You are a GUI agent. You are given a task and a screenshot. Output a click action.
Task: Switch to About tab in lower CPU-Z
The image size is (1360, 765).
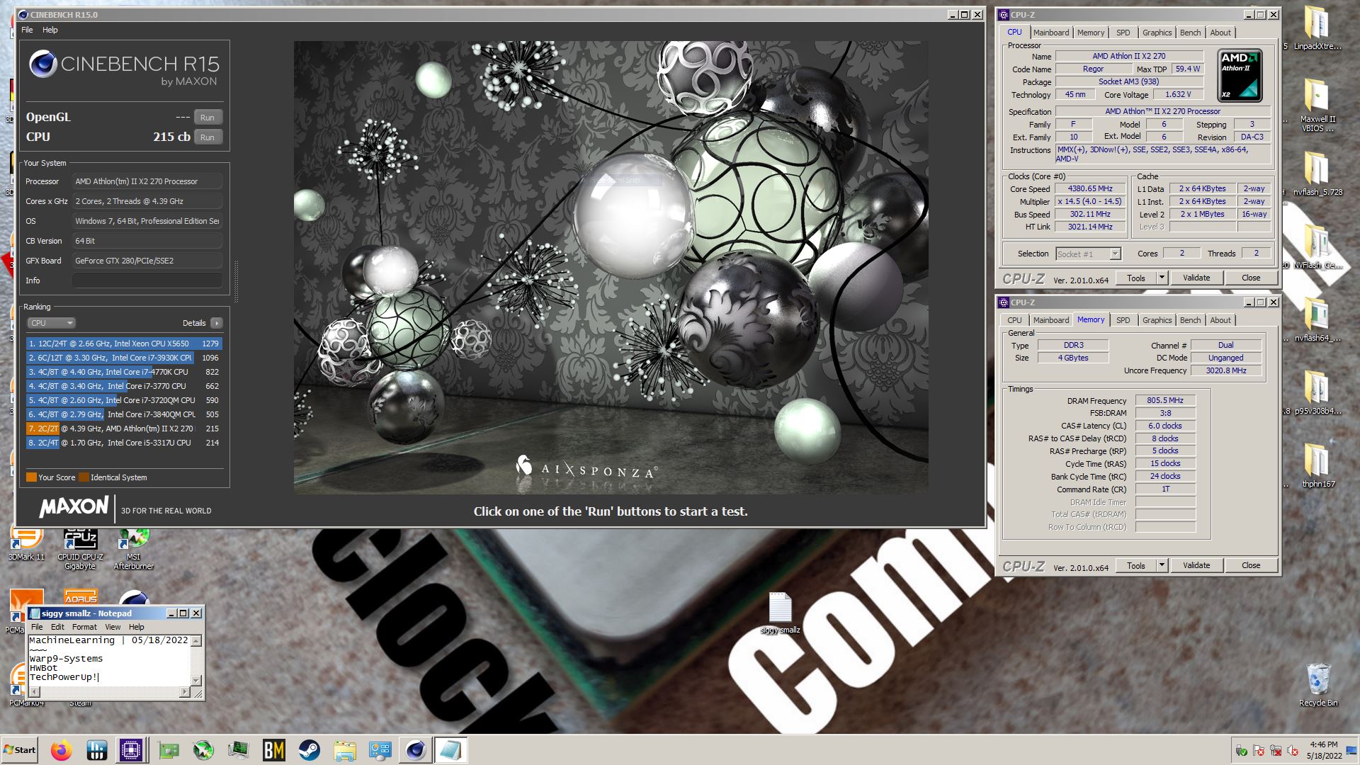pos(1220,320)
